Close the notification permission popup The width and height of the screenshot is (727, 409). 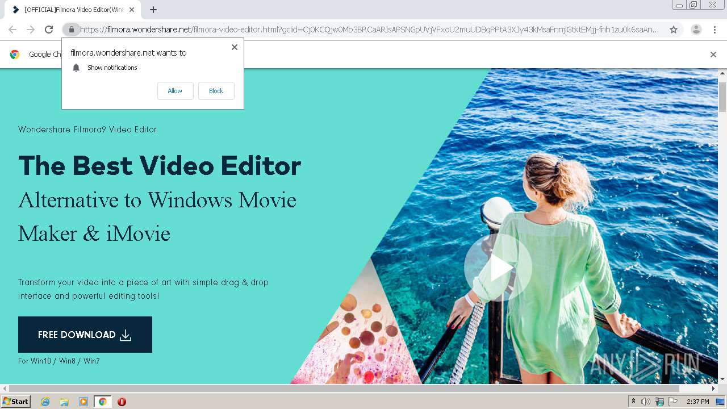point(234,47)
